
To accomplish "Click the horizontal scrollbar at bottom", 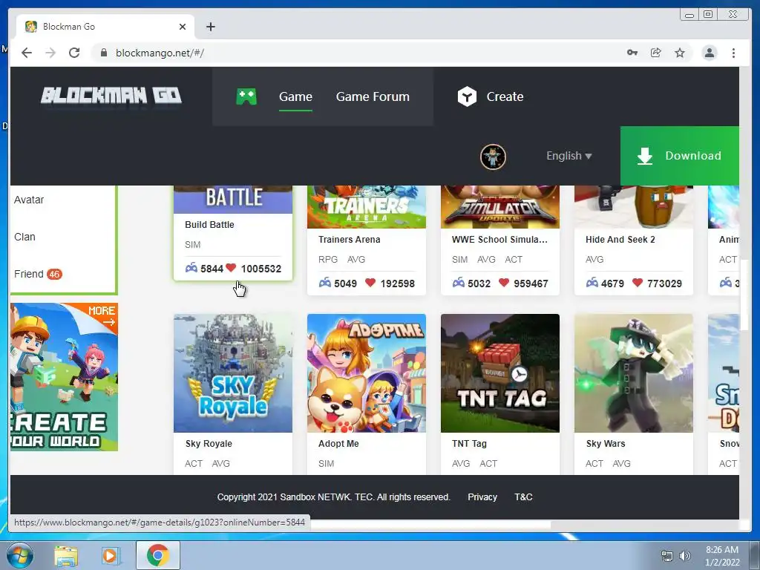I will pyautogui.click(x=430, y=525).
